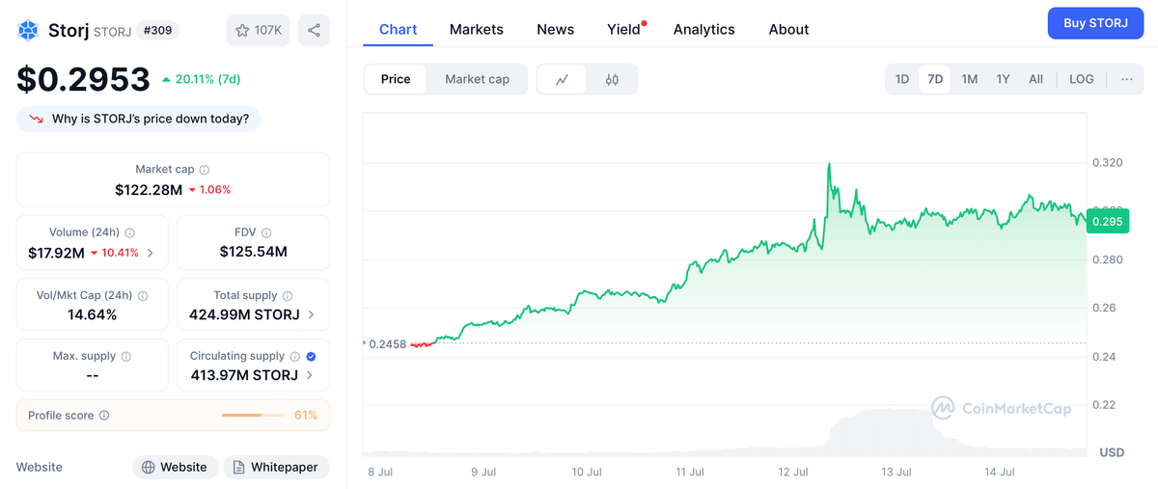Click the FDV info icon

(266, 232)
